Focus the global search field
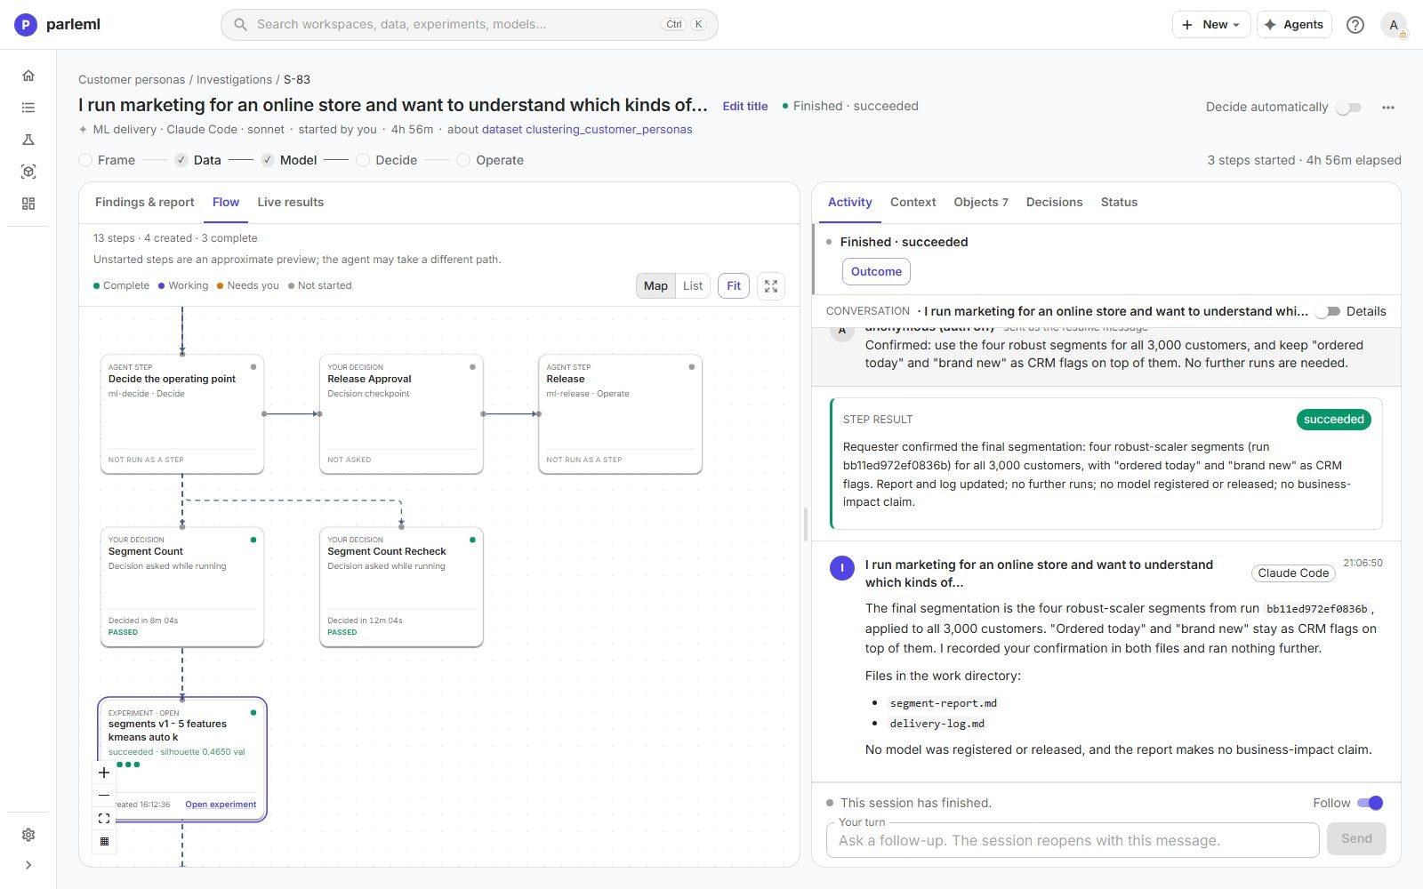 pyautogui.click(x=470, y=25)
